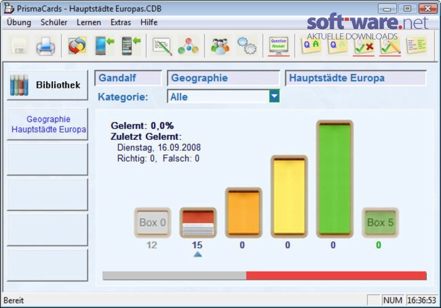Click the colored network nodes icon

point(188,46)
